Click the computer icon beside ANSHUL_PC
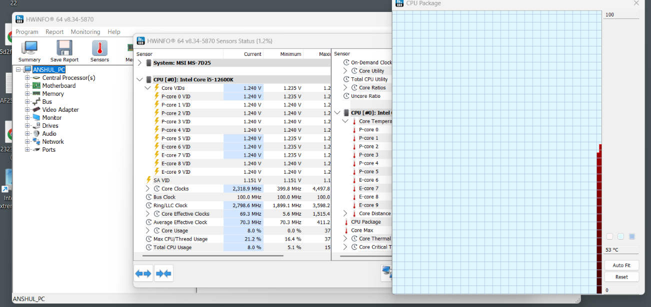Image resolution: width=651 pixels, height=307 pixels. point(27,69)
